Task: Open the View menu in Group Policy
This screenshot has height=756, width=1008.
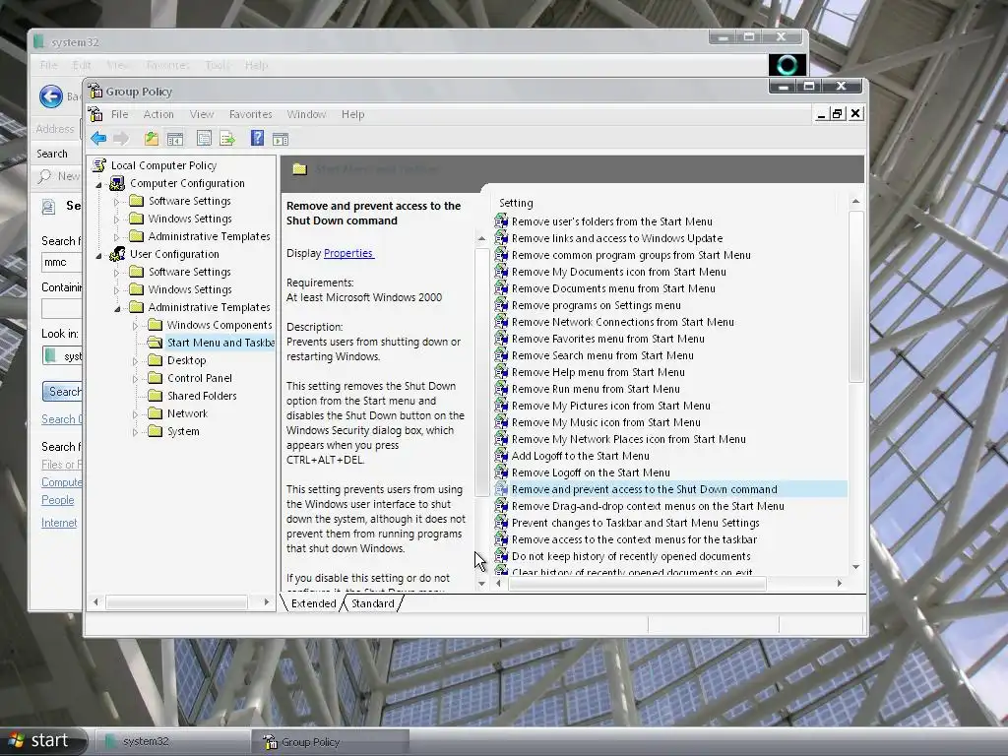Action: click(201, 114)
